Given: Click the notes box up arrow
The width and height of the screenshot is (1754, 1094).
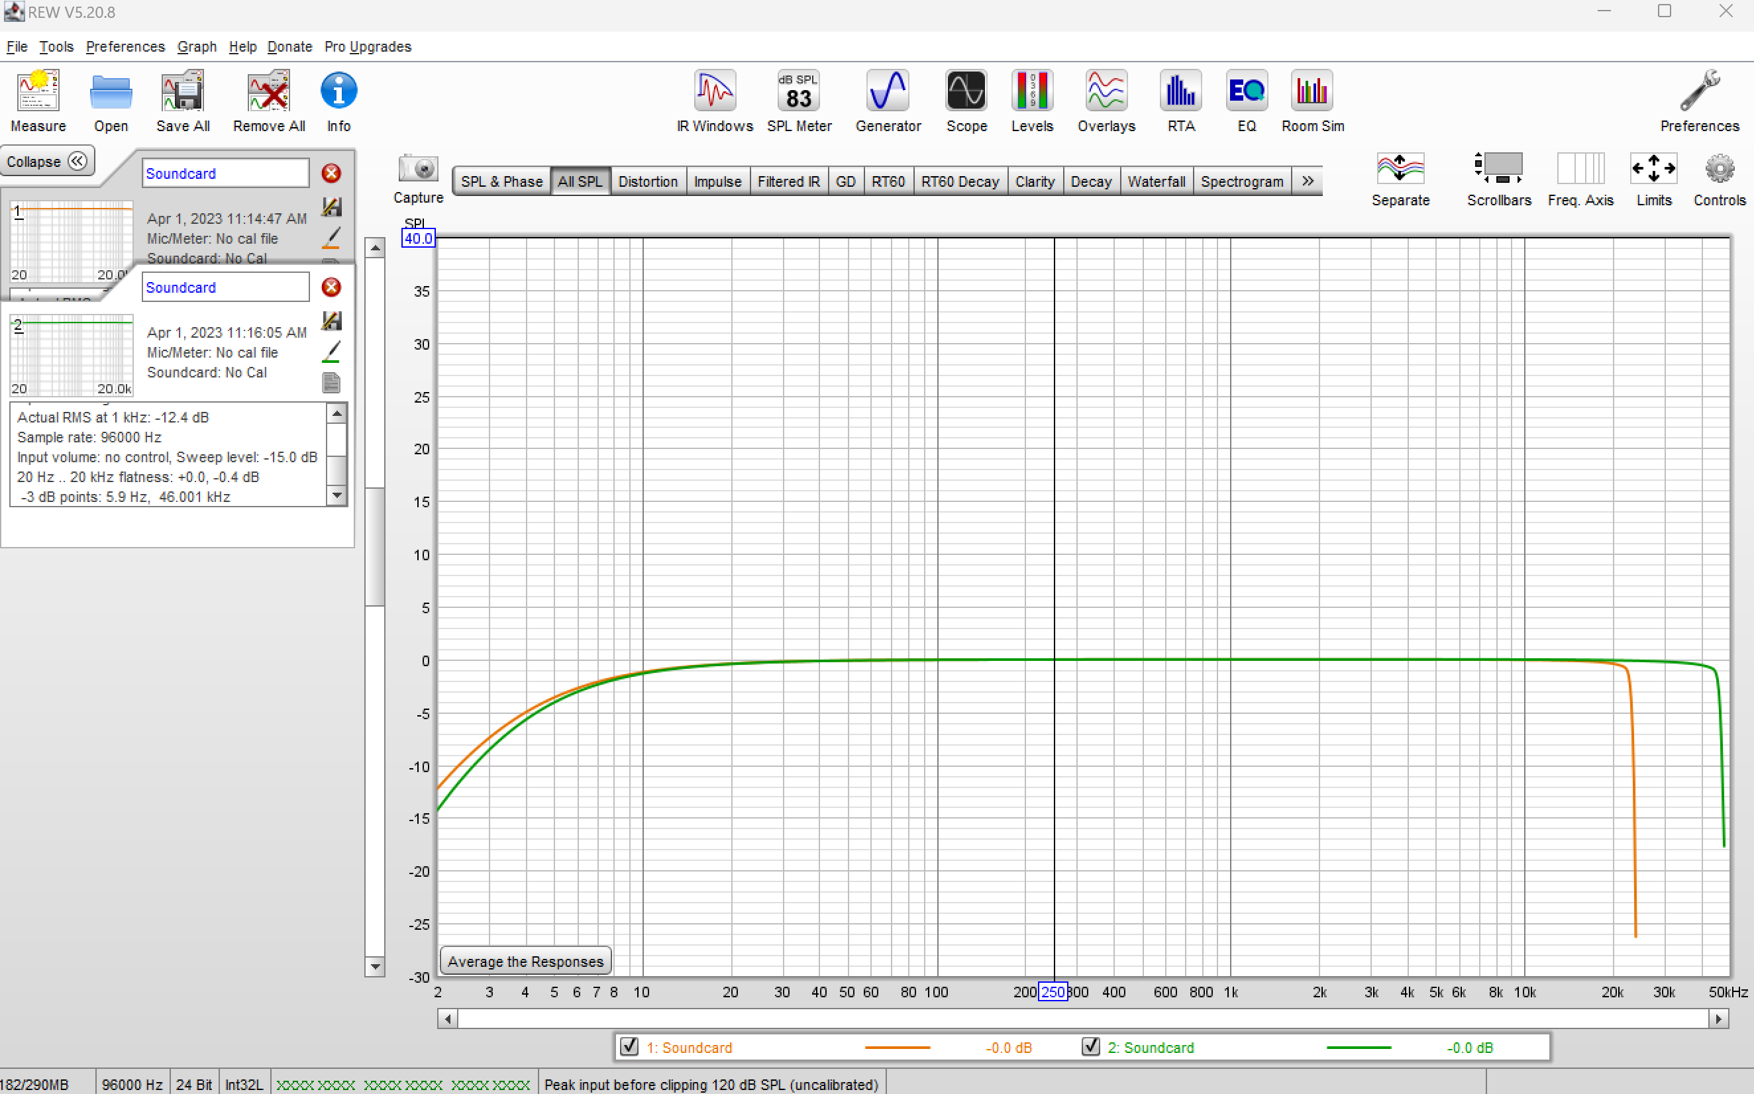Looking at the screenshot, I should pos(336,413).
